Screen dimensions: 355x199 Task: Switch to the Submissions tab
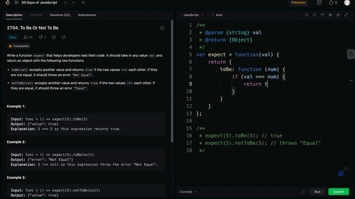click(x=87, y=15)
